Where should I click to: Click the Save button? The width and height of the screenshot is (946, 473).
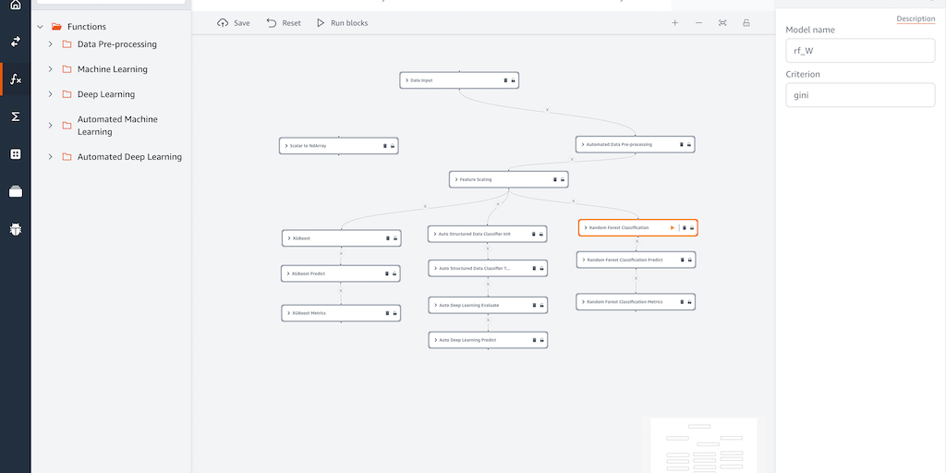pos(234,23)
